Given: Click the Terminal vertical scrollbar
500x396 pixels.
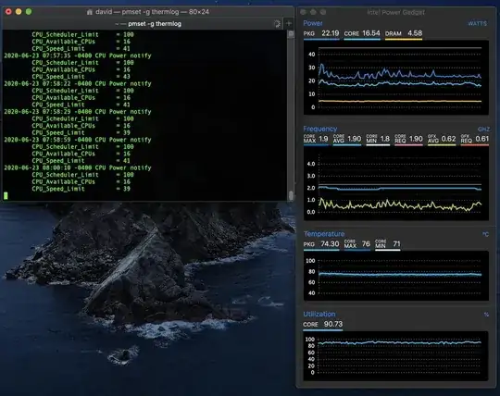Looking at the screenshot, I should click(291, 116).
